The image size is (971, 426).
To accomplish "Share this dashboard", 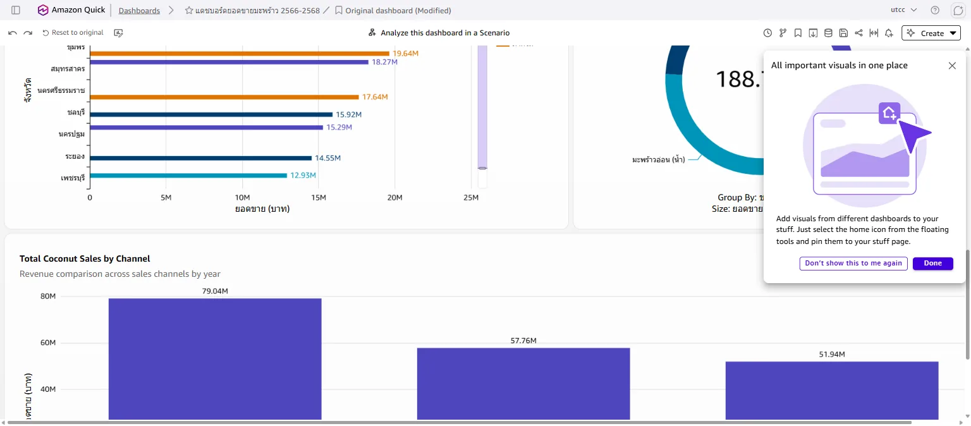I will 858,33.
